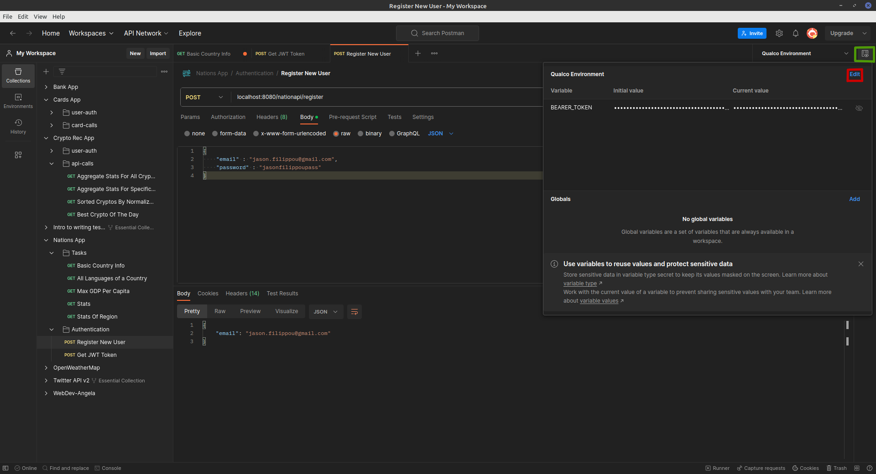Viewport: 876px width, 474px height.
Task: Open the user avatar menu
Action: [x=812, y=33]
